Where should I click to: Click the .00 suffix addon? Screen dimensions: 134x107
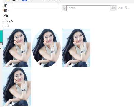tap(113, 8)
